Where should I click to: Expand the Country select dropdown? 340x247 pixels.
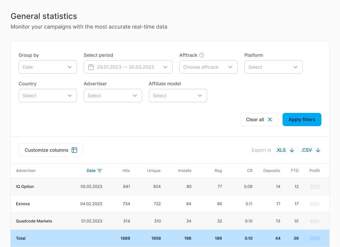[x=48, y=96]
